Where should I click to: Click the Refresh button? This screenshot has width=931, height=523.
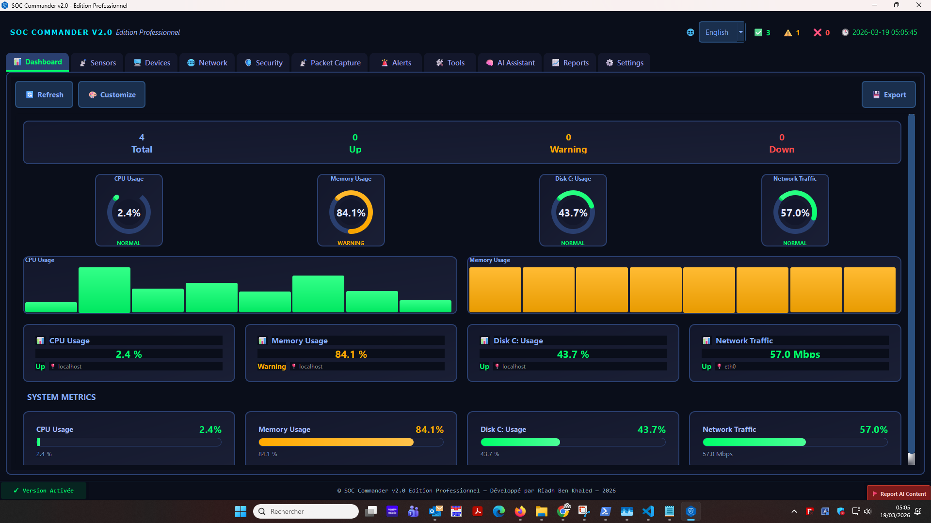click(x=44, y=95)
